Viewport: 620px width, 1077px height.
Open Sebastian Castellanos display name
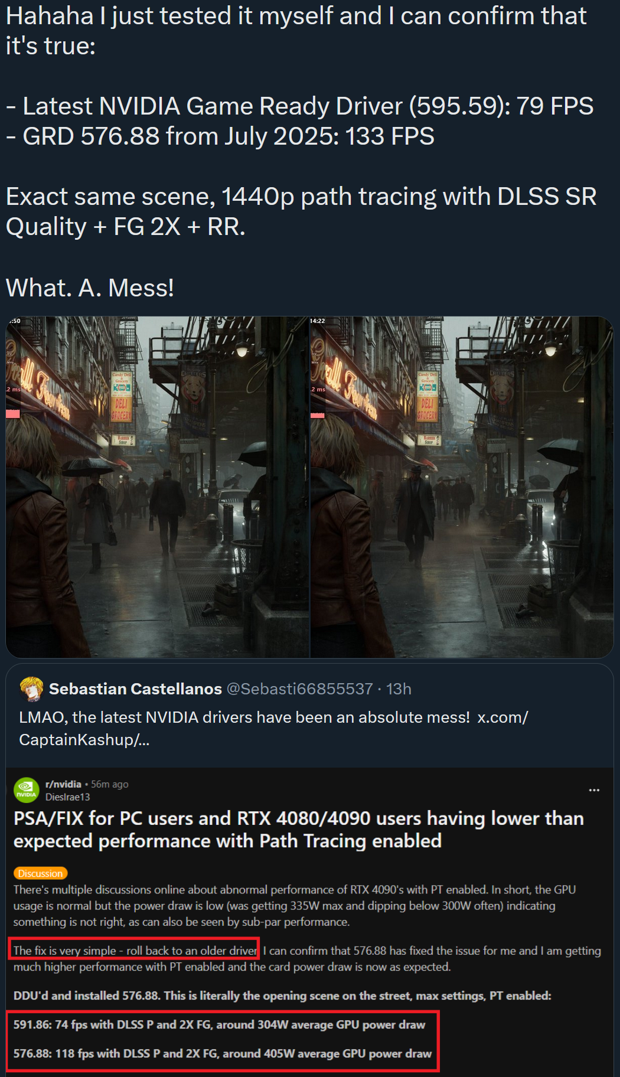point(135,689)
